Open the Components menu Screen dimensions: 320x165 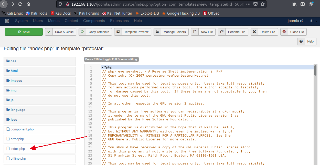pyautogui.click(x=94, y=21)
